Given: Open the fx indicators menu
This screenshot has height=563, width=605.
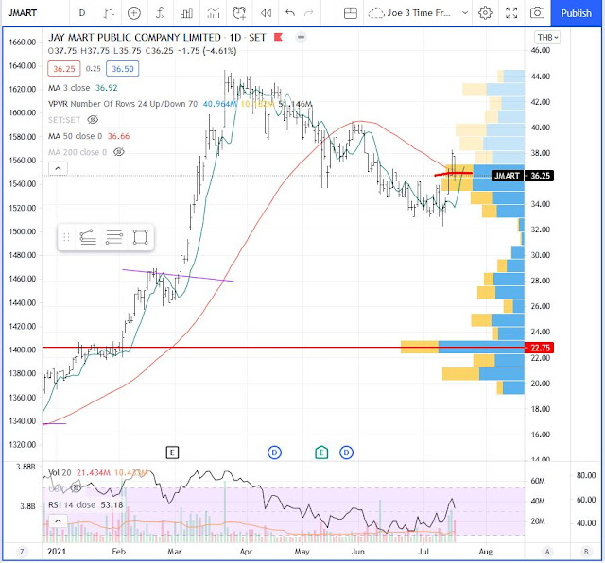Looking at the screenshot, I should (160, 13).
